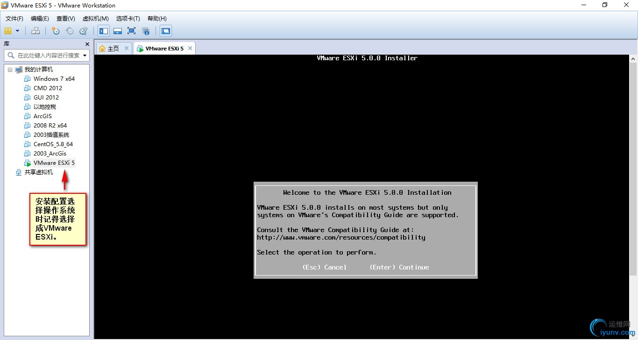The width and height of the screenshot is (638, 340).
Task: Click the 以地控税 VM icon
Action: [x=28, y=107]
